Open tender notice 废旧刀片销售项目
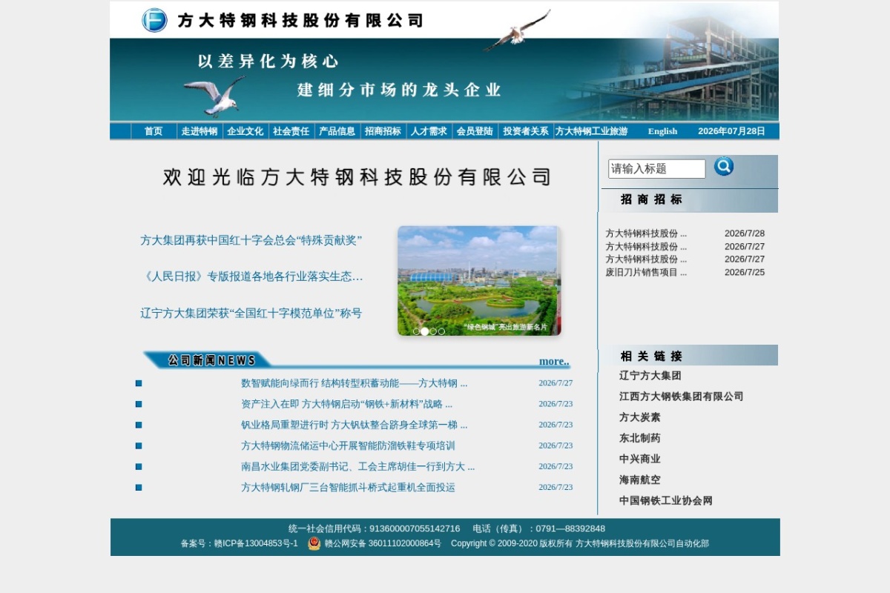Screen dimensions: 890x593 coord(646,272)
